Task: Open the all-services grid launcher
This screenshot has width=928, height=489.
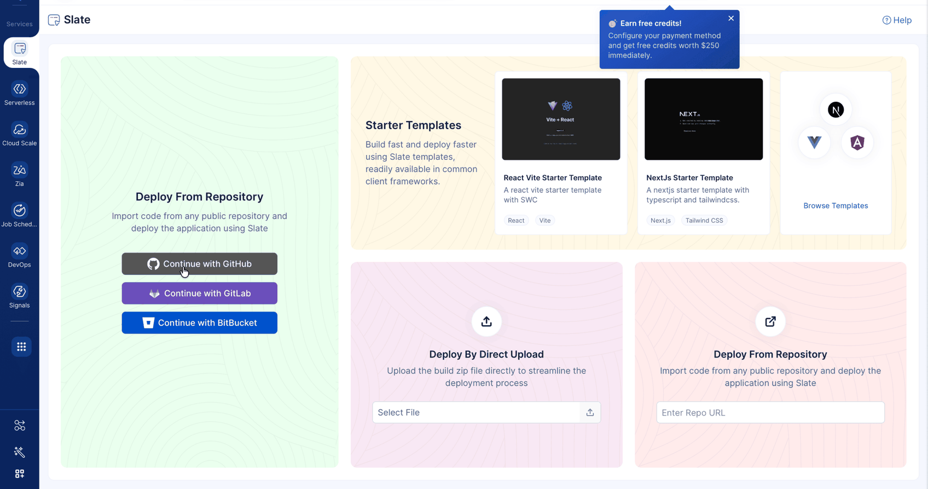Action: [x=21, y=347]
